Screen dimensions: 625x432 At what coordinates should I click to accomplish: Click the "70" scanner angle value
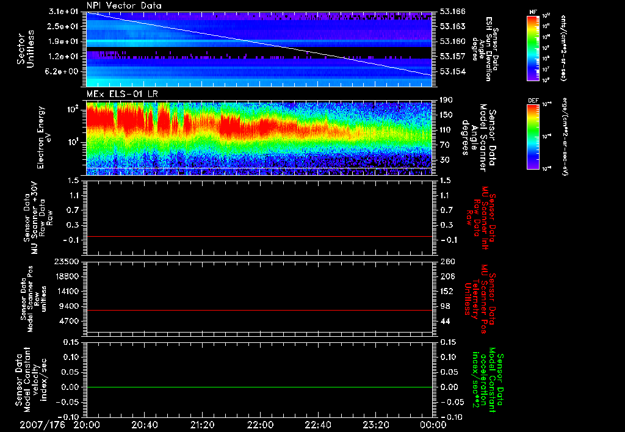pyautogui.click(x=444, y=145)
